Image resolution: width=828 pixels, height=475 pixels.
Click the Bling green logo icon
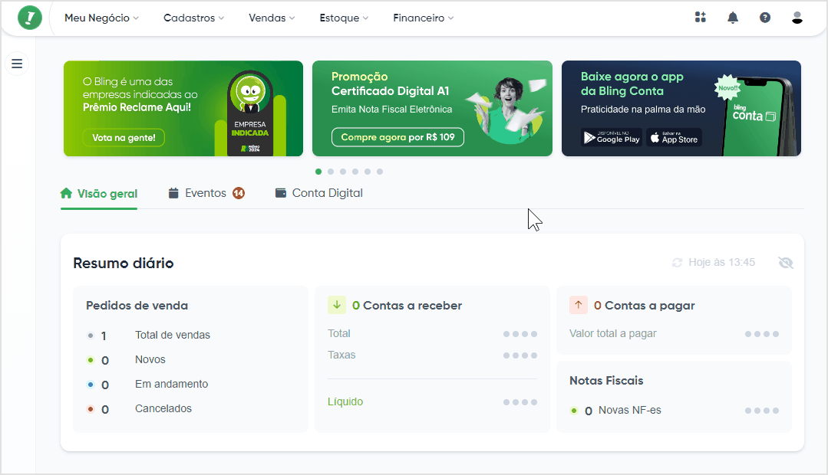tap(30, 18)
